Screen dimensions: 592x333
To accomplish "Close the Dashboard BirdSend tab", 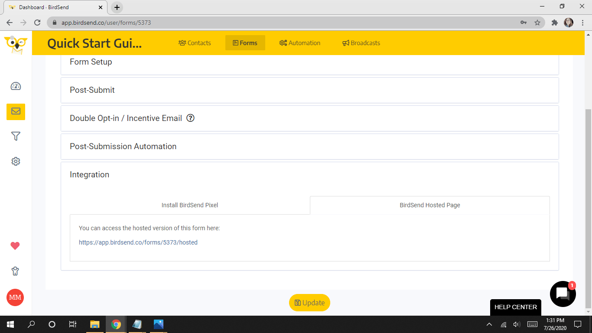I will (x=101, y=7).
